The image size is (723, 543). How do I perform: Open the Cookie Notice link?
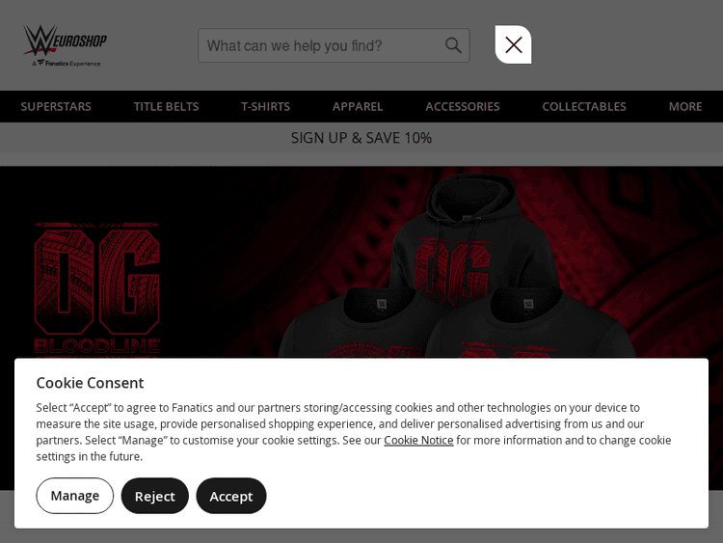click(x=418, y=440)
